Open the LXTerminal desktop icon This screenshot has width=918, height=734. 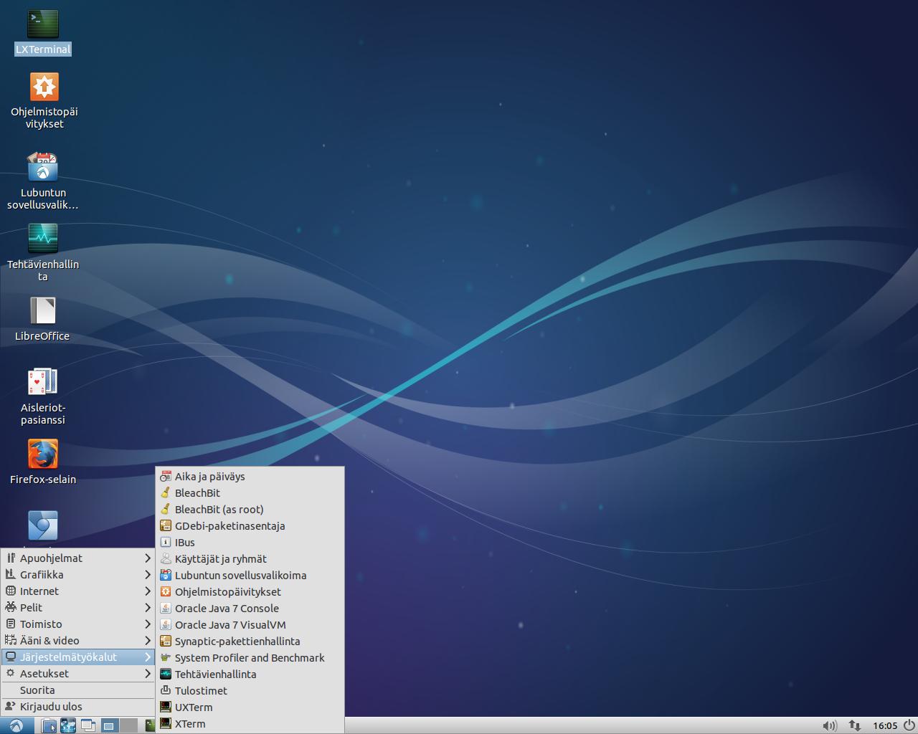[x=43, y=32]
